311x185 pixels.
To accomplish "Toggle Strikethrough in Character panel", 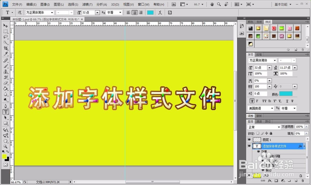I will [292, 101].
